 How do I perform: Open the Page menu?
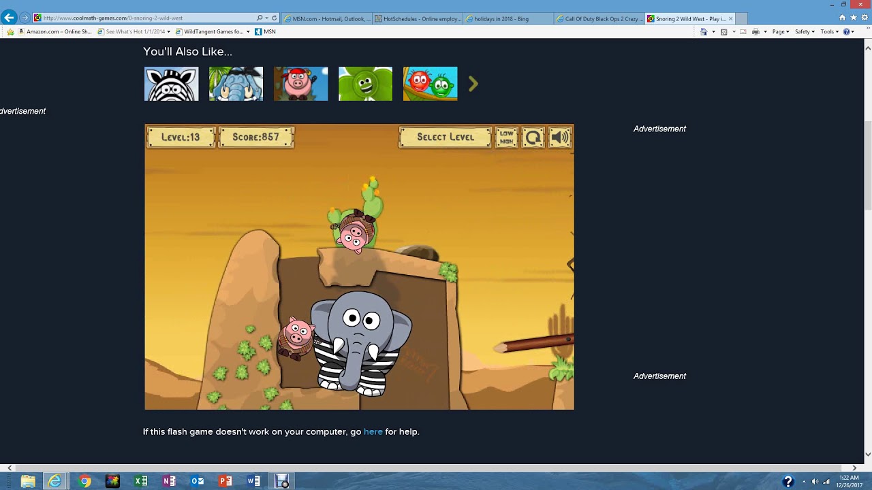point(780,31)
